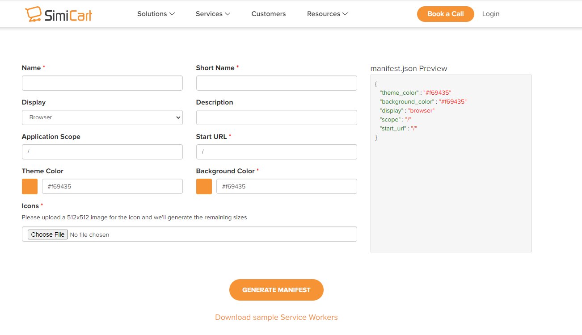
Task: Open the Login link
Action: click(490, 14)
